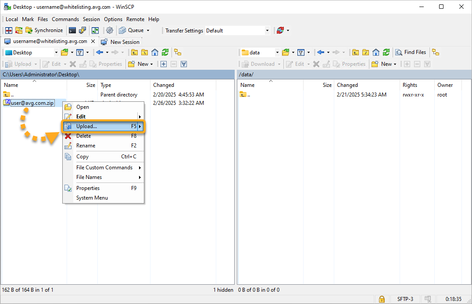Switch to the New Session tab
The height and width of the screenshot is (304, 472).
pos(120,42)
